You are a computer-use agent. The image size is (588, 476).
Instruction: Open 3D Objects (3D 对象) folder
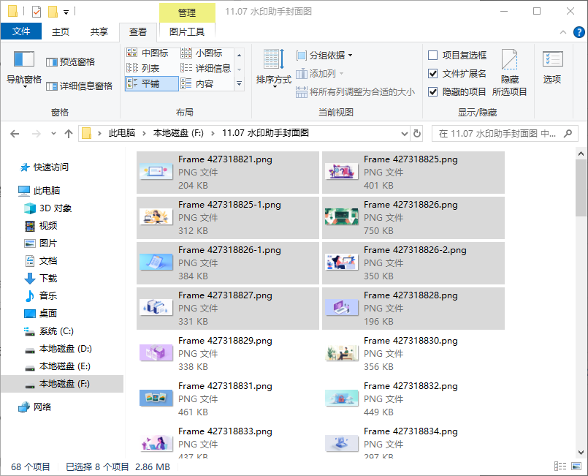[x=48, y=208]
